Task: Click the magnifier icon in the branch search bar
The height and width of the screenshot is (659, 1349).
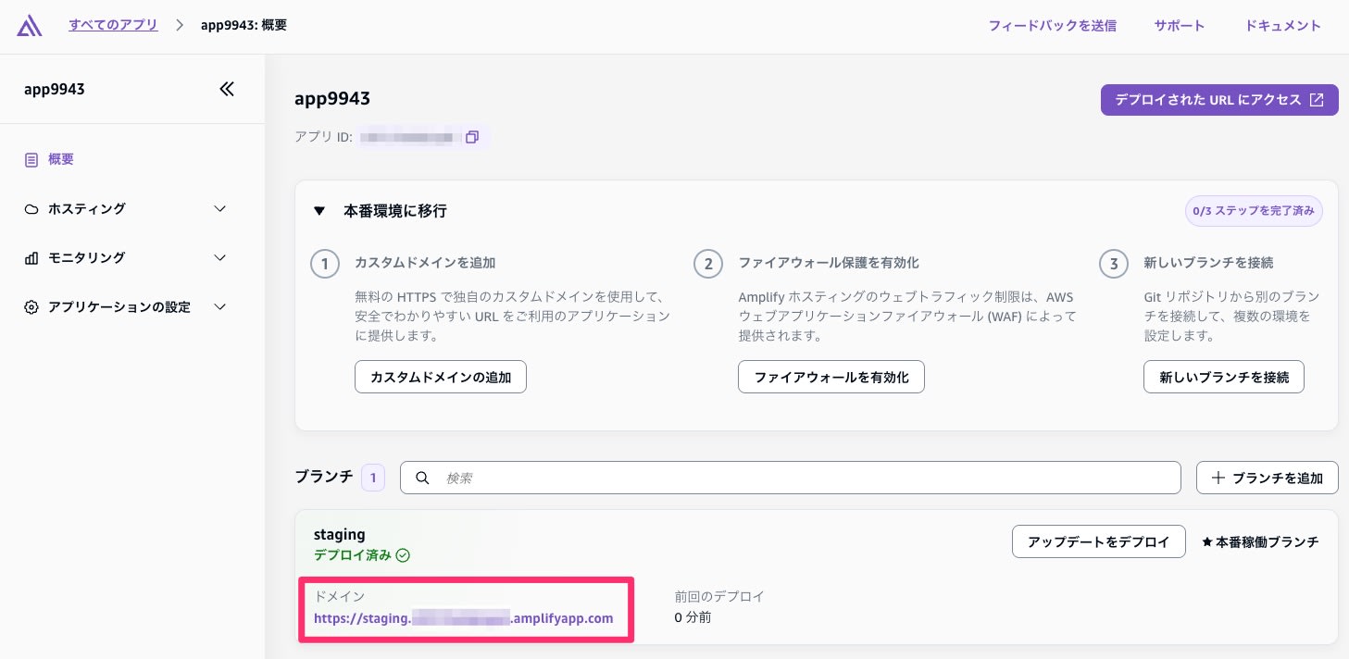Action: point(422,478)
